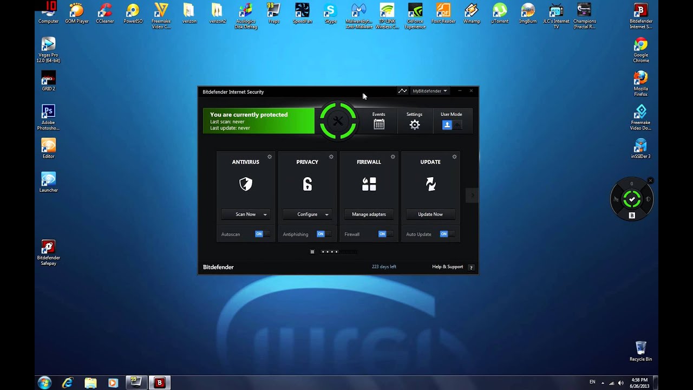Click the Antivirus shield icon
The height and width of the screenshot is (390, 693).
click(x=246, y=184)
